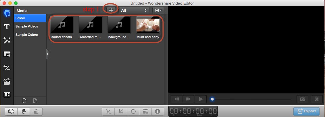Screen dimensions: 325x117
Task: Open the filmstrip overlay tab icon
Action: (x=7, y=54)
